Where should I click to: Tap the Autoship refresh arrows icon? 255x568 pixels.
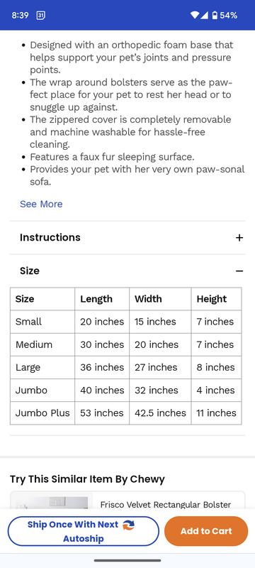[129, 525]
